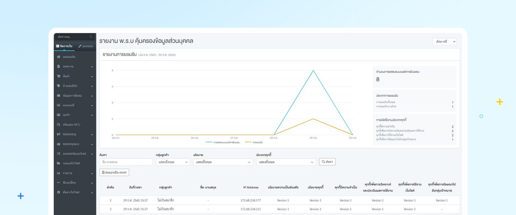
Task: Open the กลุ่มลูกค้า filter dropdown
Action: (x=173, y=162)
